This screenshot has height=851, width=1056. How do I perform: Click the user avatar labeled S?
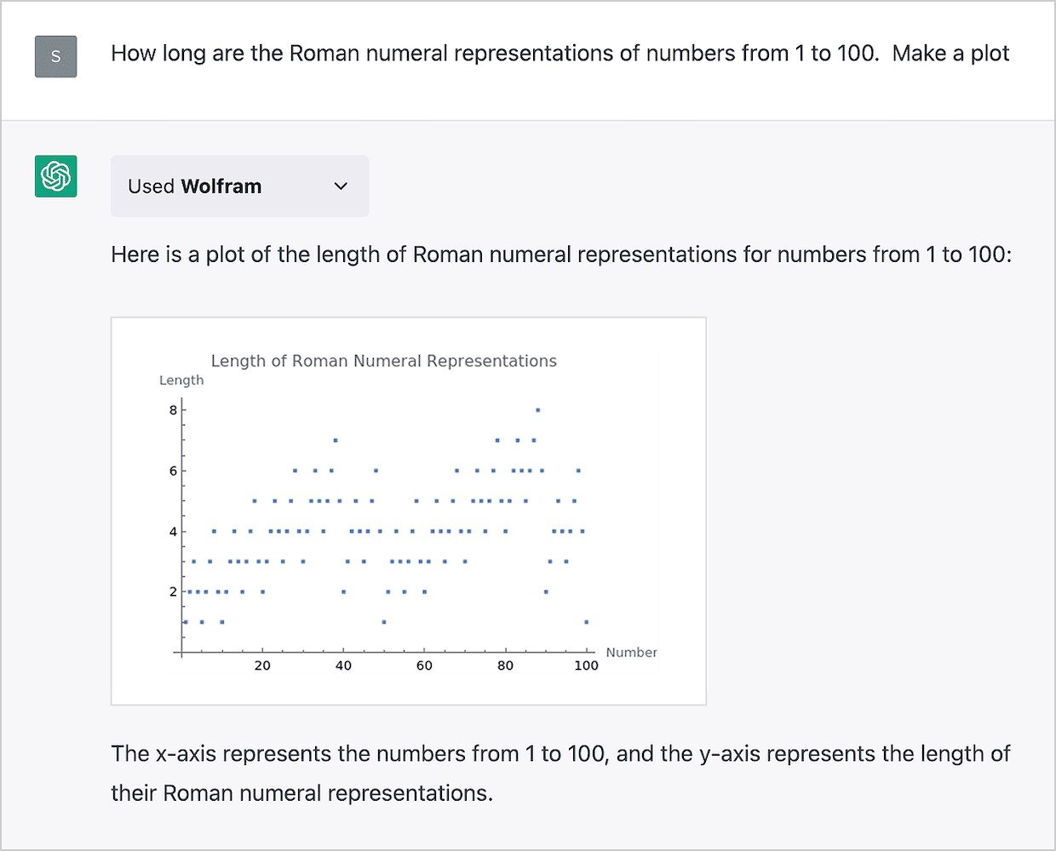[x=56, y=57]
